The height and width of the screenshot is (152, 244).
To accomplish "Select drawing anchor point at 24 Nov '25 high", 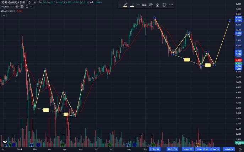I will pyautogui.click(x=188, y=33).
